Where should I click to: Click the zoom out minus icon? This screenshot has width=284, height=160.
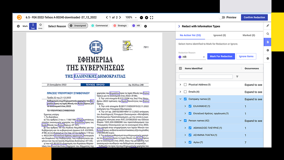pos(141,18)
